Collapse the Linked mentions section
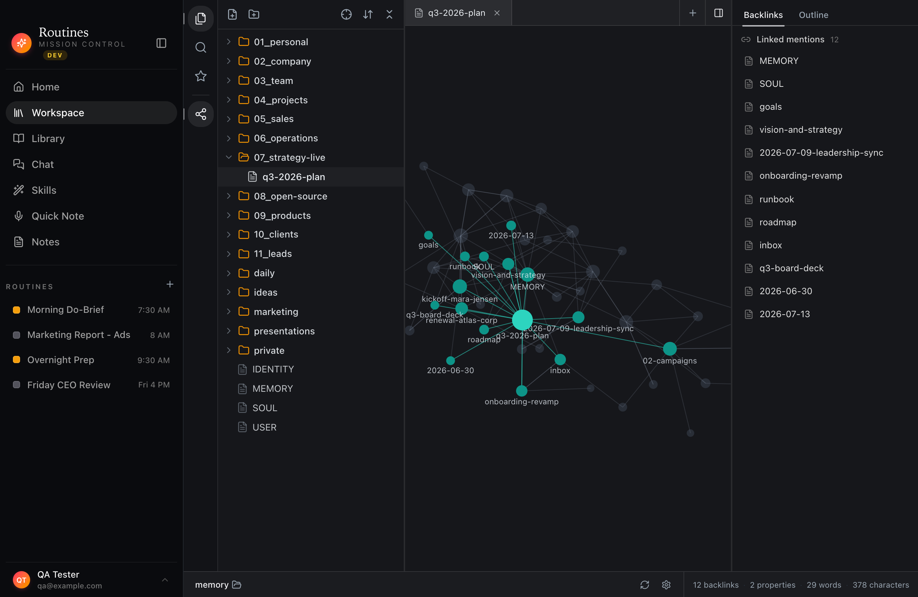This screenshot has width=918, height=597. coord(790,39)
